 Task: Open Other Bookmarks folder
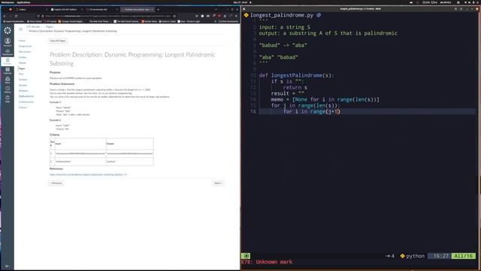pyautogui.click(x=228, y=22)
